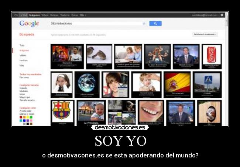Open news anchor thumbnail beside smiling mouth
The image size is (240, 167).
pos(181,113)
